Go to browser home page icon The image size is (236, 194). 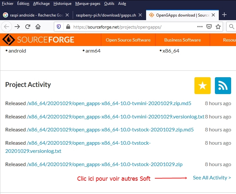coord(38,27)
